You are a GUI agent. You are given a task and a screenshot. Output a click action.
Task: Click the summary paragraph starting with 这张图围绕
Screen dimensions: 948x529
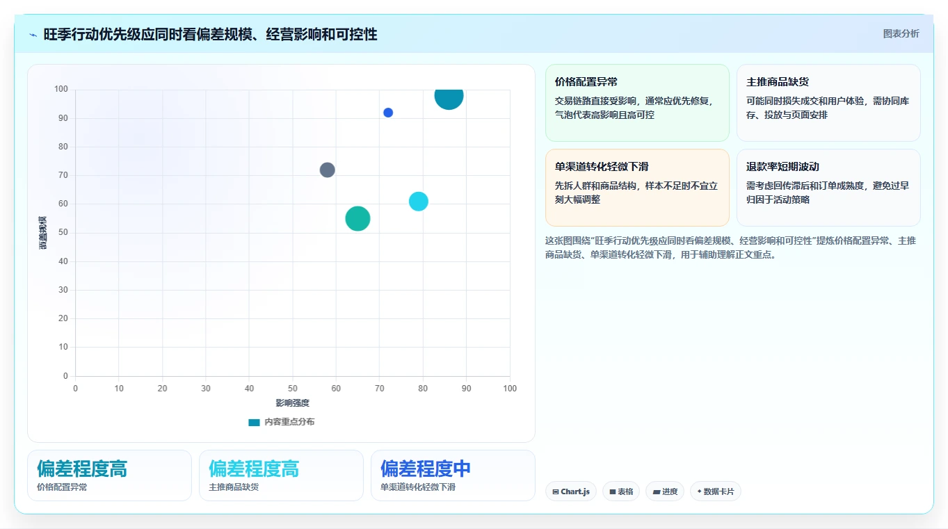tap(732, 247)
